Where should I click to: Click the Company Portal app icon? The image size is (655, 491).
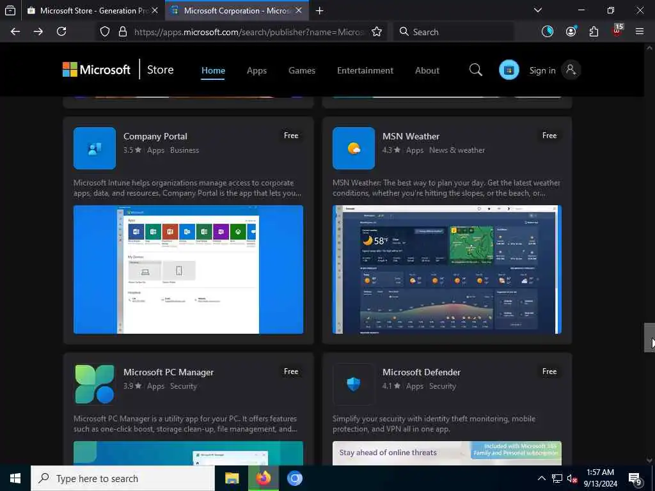coord(95,148)
